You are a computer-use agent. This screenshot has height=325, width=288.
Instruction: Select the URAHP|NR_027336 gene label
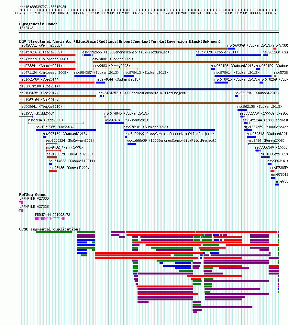coord(34,207)
